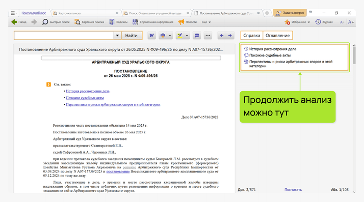The height and width of the screenshot is (202, 364).
Task: Click the Посчитать link
Action: pos(293,190)
